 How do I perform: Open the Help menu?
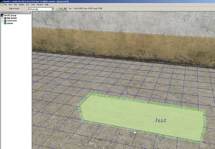point(47,5)
